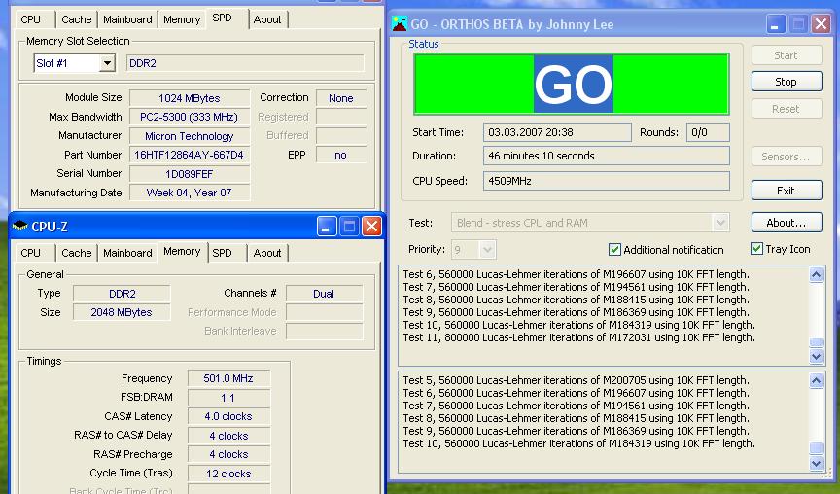
Task: Click down arrow of upper test log scrollbar
Action: tap(816, 356)
